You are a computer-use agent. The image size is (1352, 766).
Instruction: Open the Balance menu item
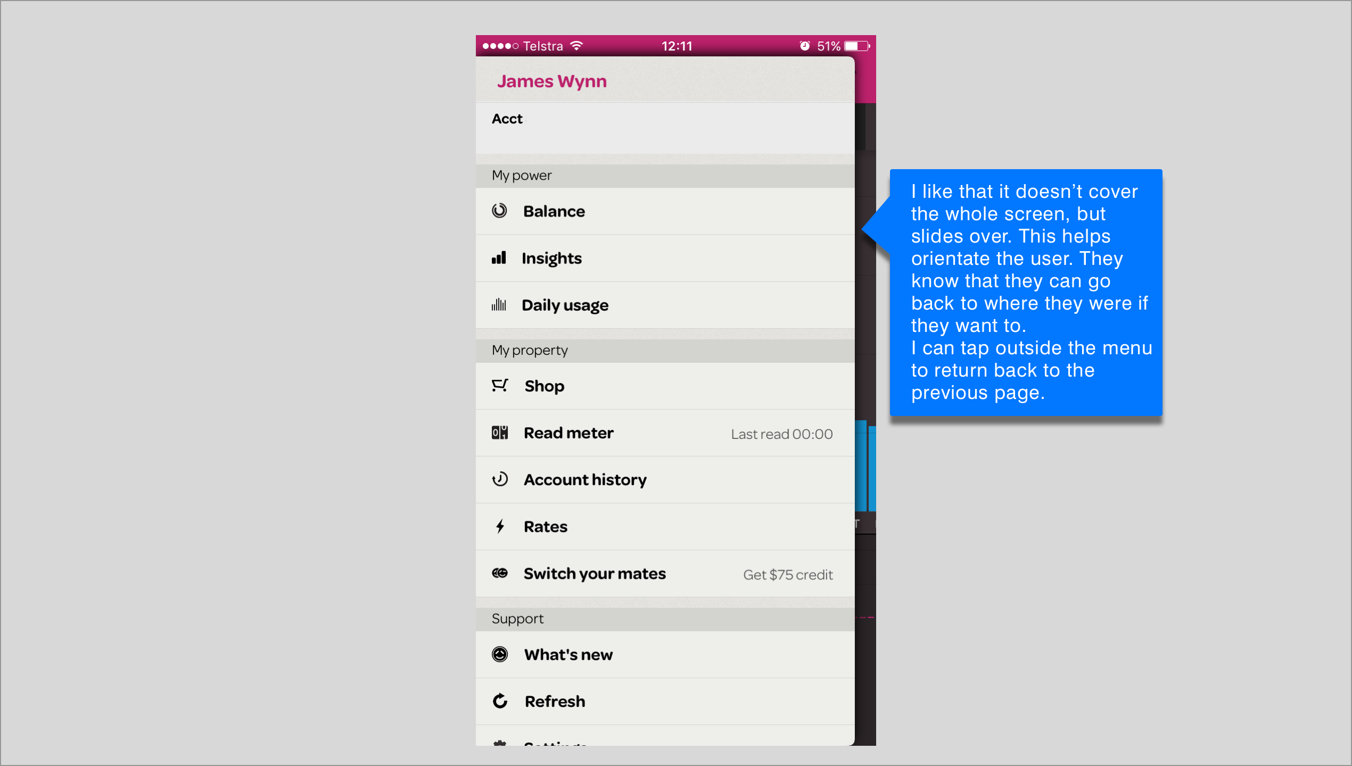(x=554, y=211)
